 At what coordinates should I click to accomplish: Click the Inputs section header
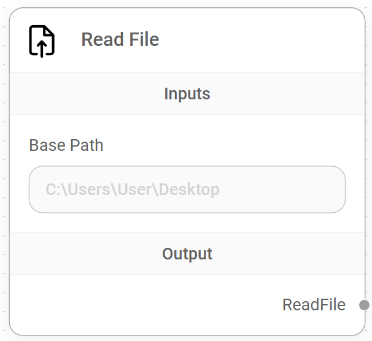(x=187, y=94)
